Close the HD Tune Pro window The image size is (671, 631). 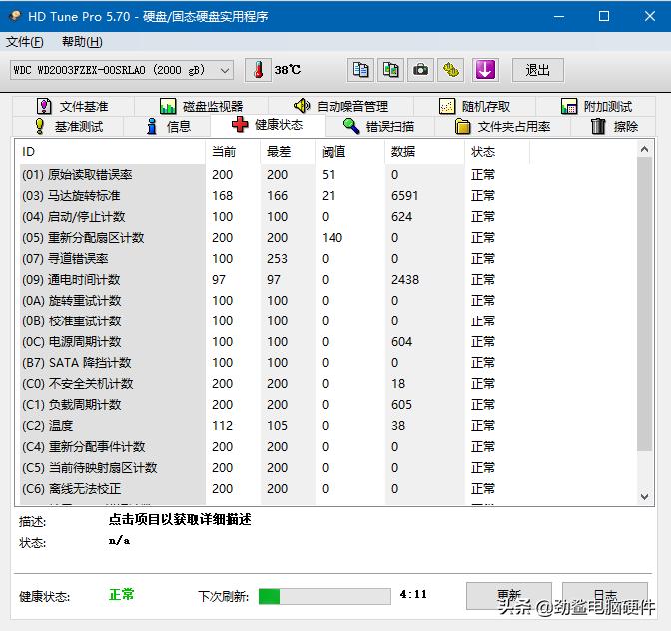[650, 16]
